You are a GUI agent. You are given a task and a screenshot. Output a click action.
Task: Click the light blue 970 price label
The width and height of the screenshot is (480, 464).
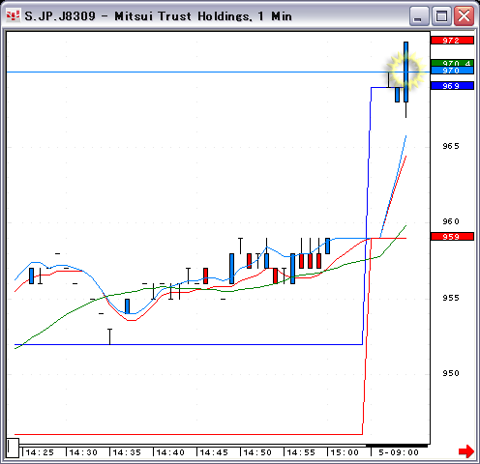[452, 71]
